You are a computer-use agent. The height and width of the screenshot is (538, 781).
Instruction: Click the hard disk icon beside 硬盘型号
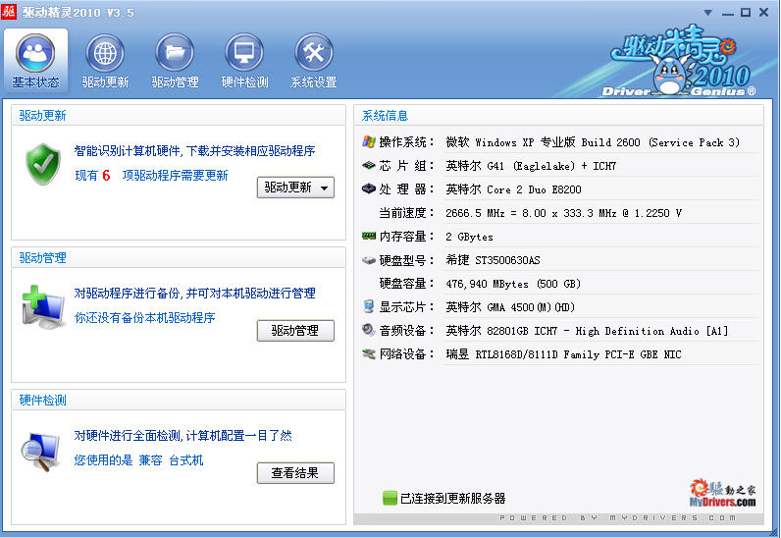pyautogui.click(x=369, y=260)
